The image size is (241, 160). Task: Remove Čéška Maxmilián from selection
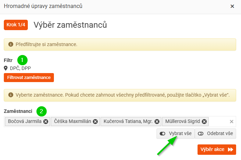[95, 122]
